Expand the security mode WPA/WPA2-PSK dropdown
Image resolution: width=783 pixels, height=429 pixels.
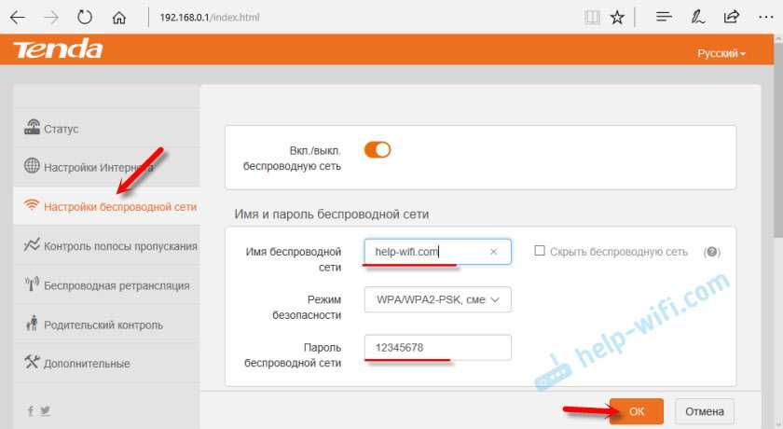pyautogui.click(x=437, y=299)
